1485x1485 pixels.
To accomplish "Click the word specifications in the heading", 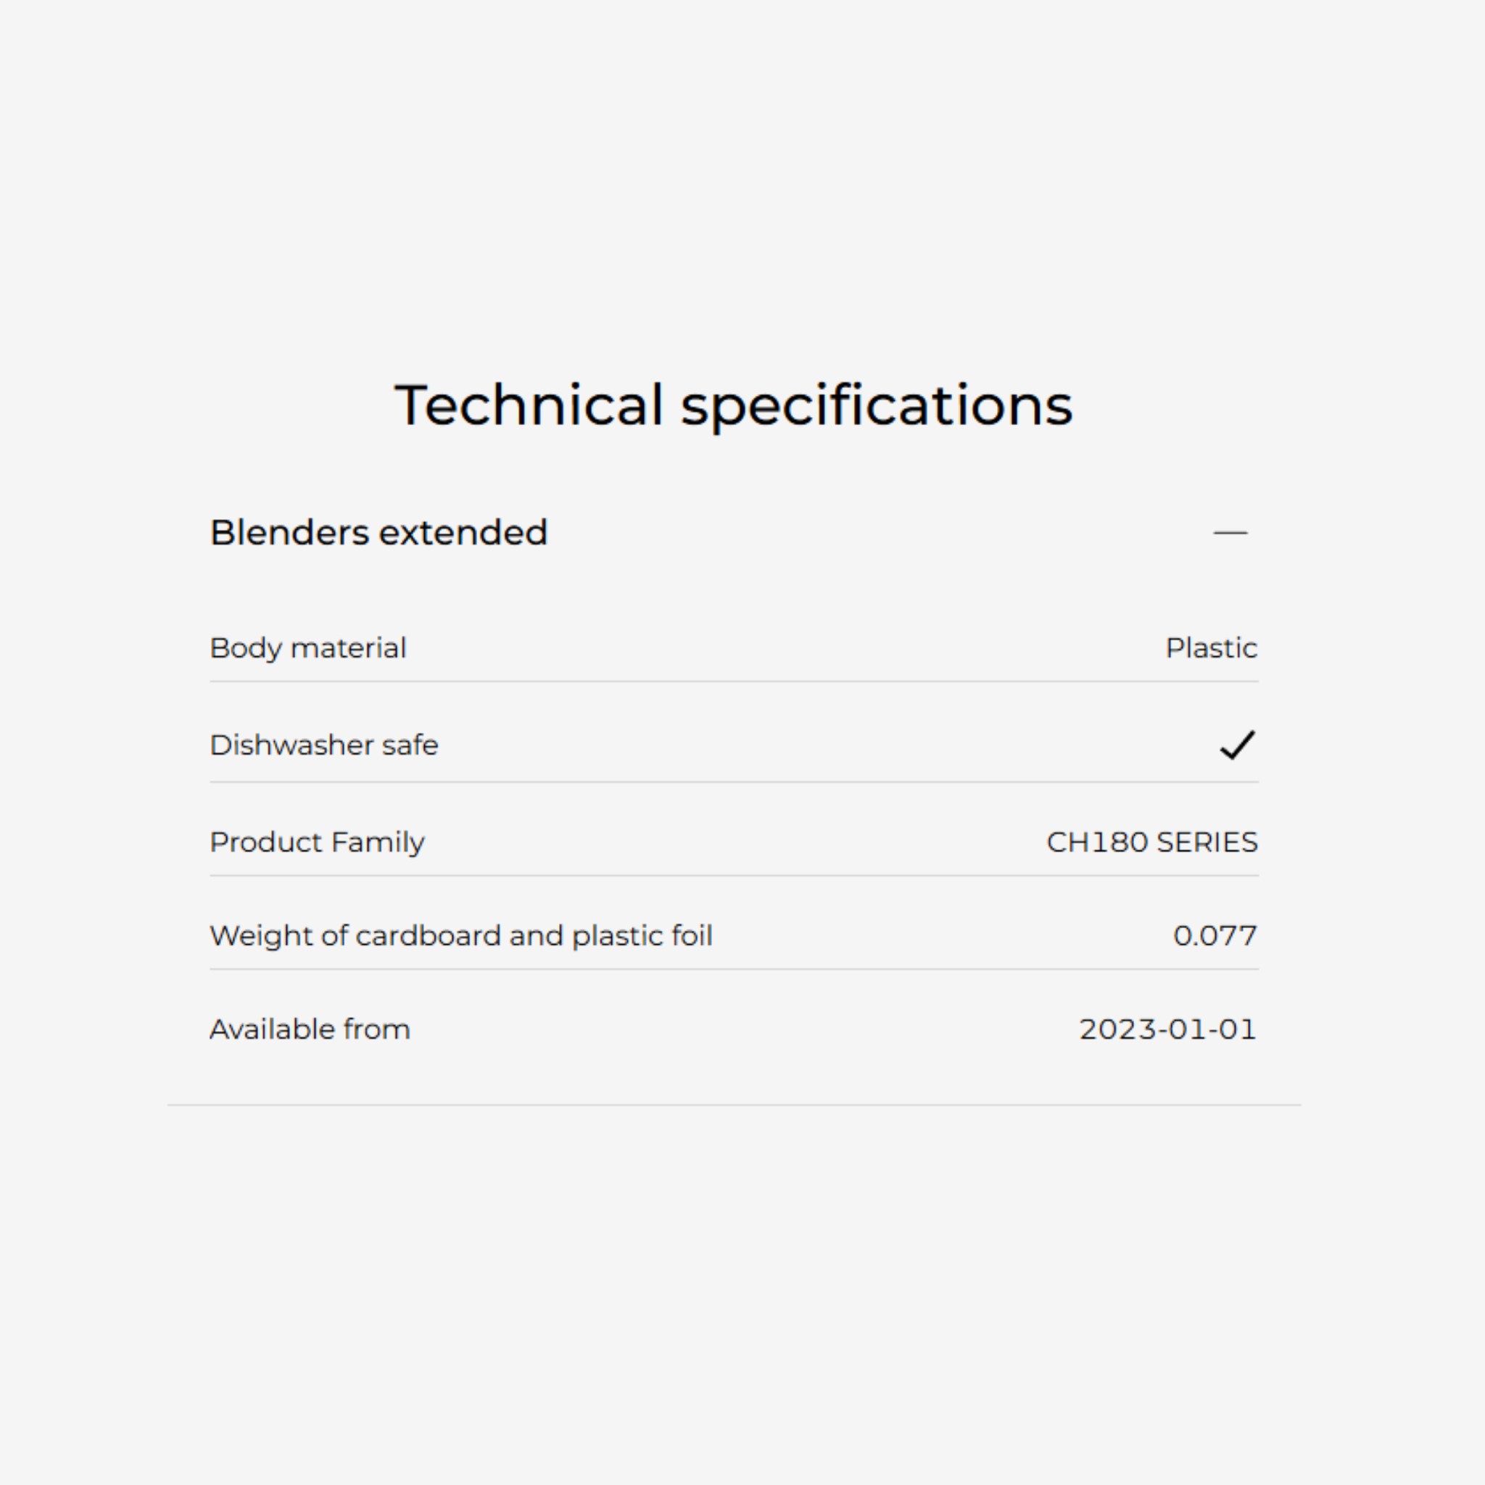I will pyautogui.click(x=876, y=405).
